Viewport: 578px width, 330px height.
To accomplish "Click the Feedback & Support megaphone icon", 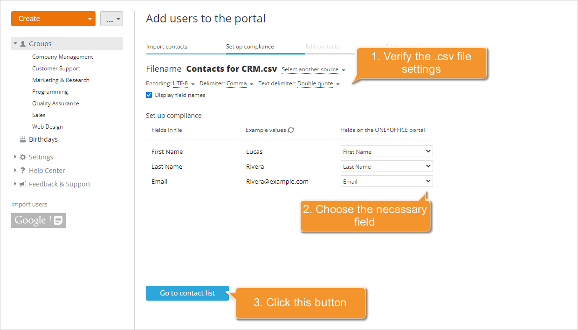I will click(x=23, y=184).
